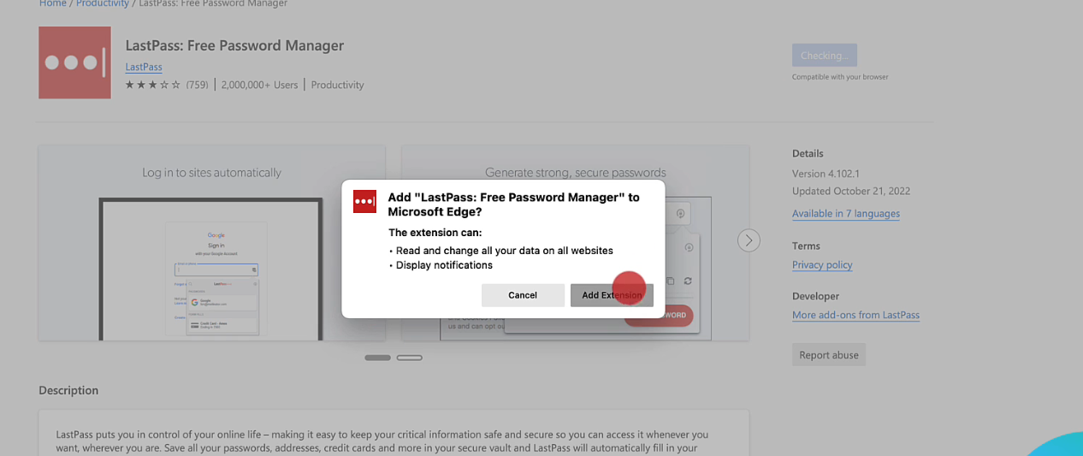The image size is (1083, 456).
Task: Click the LastPass icon in the dialog
Action: 364,202
